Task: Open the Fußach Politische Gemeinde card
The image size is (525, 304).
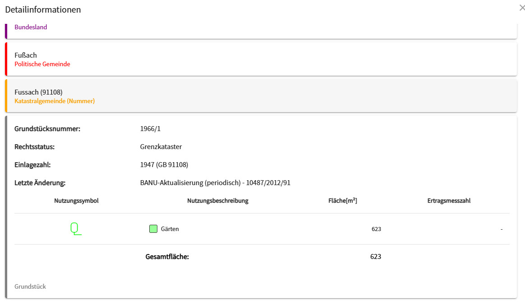Action: tap(261, 59)
